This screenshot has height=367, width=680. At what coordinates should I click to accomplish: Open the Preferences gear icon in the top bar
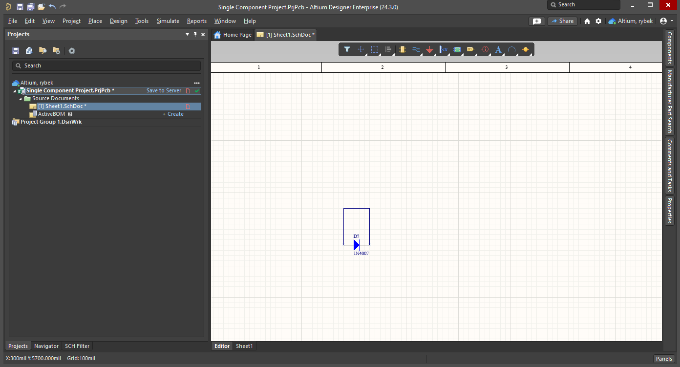click(598, 21)
